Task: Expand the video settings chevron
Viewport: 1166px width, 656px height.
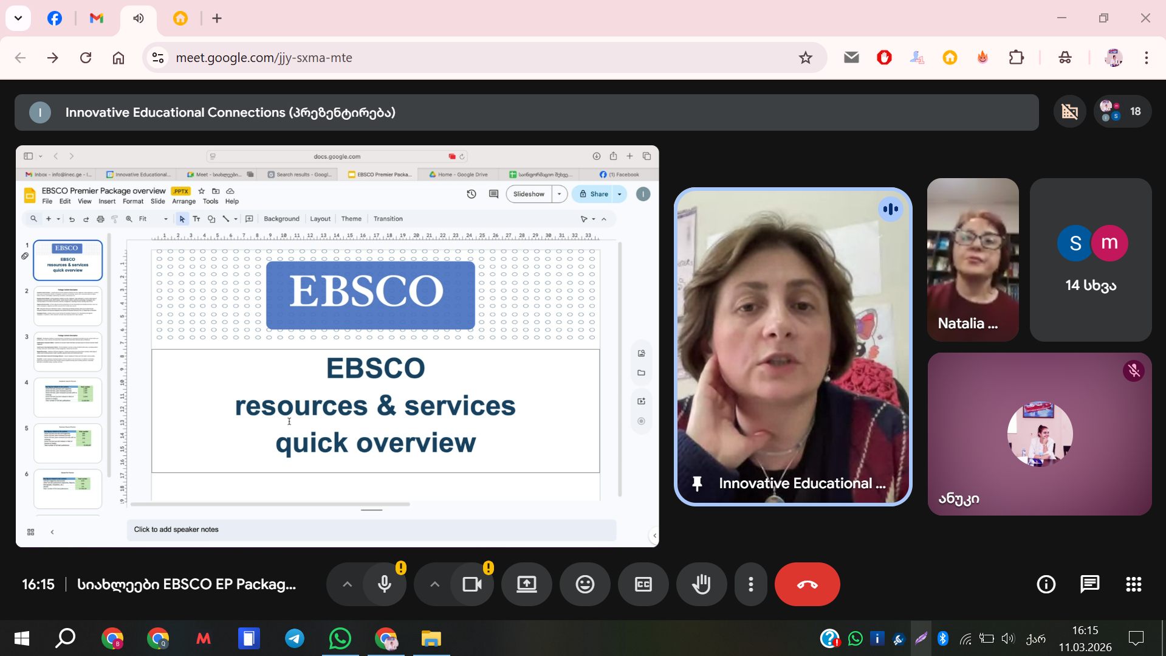Action: coord(434,584)
